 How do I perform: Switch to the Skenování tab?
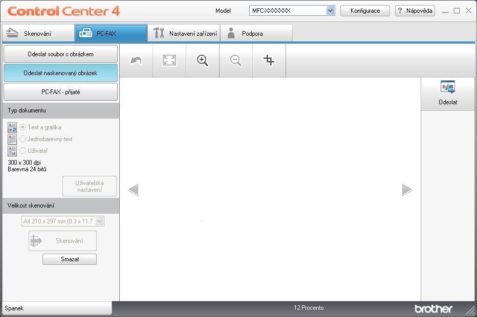[38, 33]
